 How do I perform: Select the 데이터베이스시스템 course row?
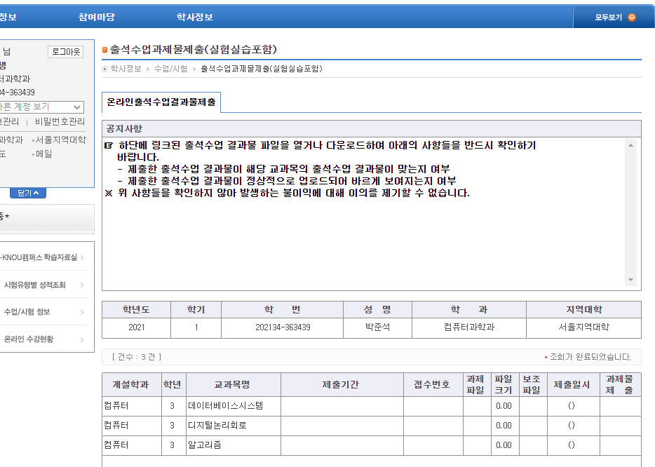(x=226, y=406)
